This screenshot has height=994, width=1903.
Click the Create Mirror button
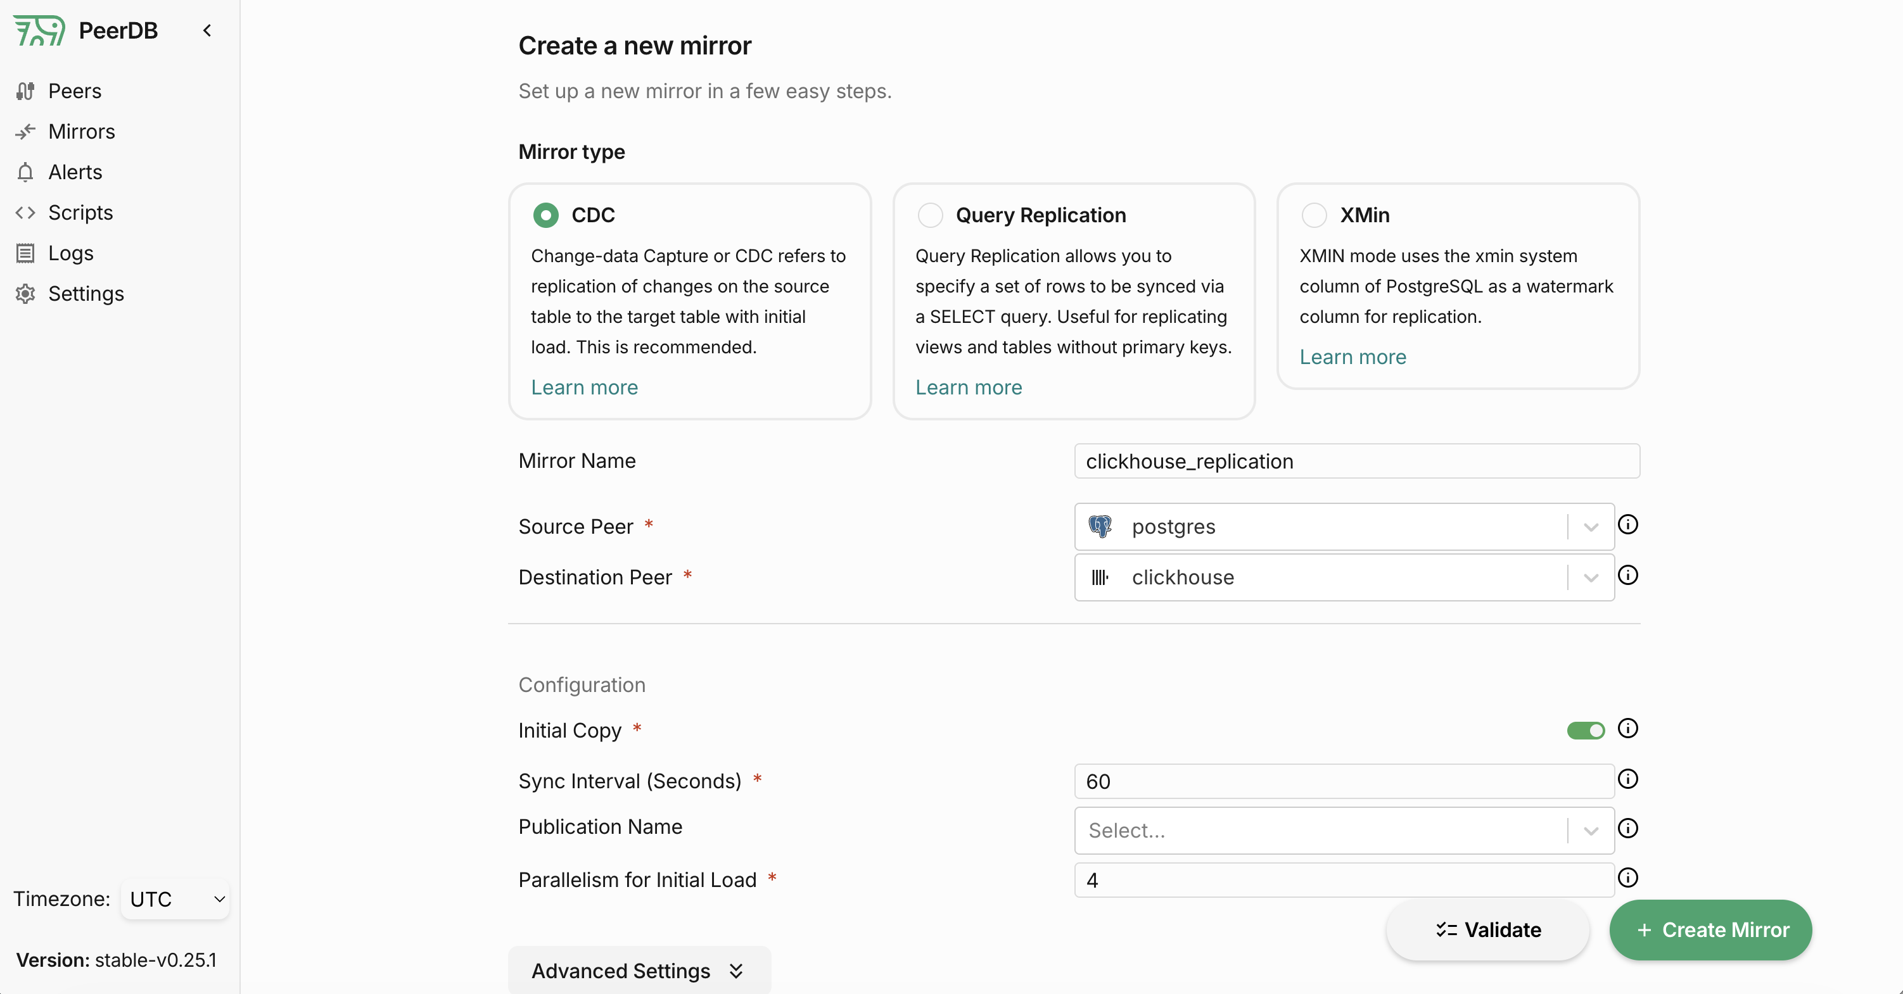click(1711, 930)
